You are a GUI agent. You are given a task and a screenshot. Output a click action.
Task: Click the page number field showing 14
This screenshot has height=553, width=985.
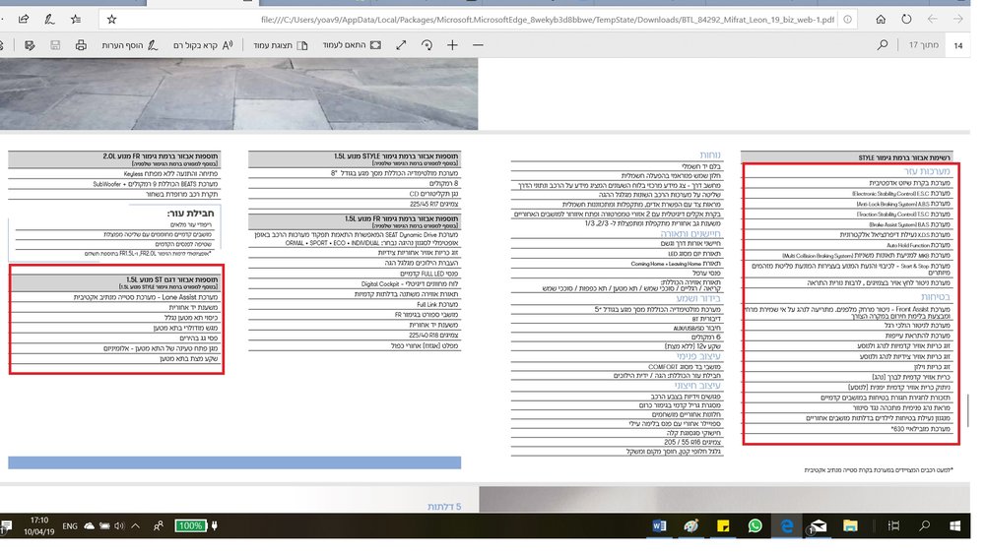click(x=958, y=45)
